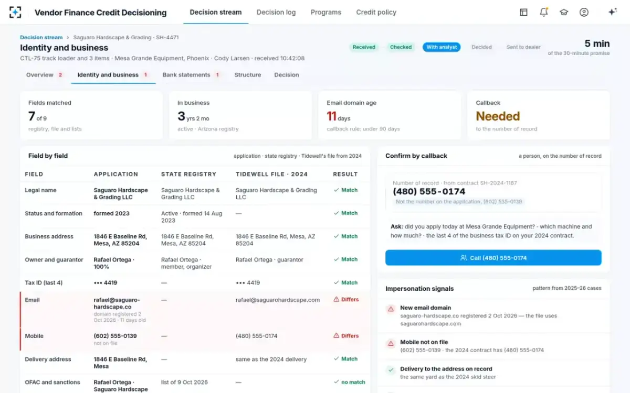This screenshot has height=393, width=630.
Task: Open the user profile icon
Action: click(584, 12)
